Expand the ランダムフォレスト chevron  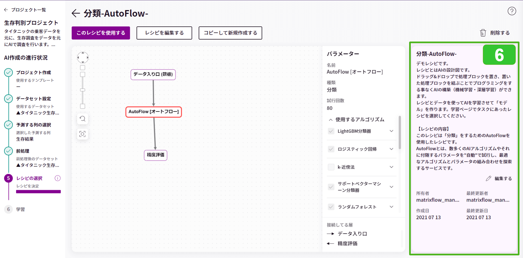(x=391, y=207)
